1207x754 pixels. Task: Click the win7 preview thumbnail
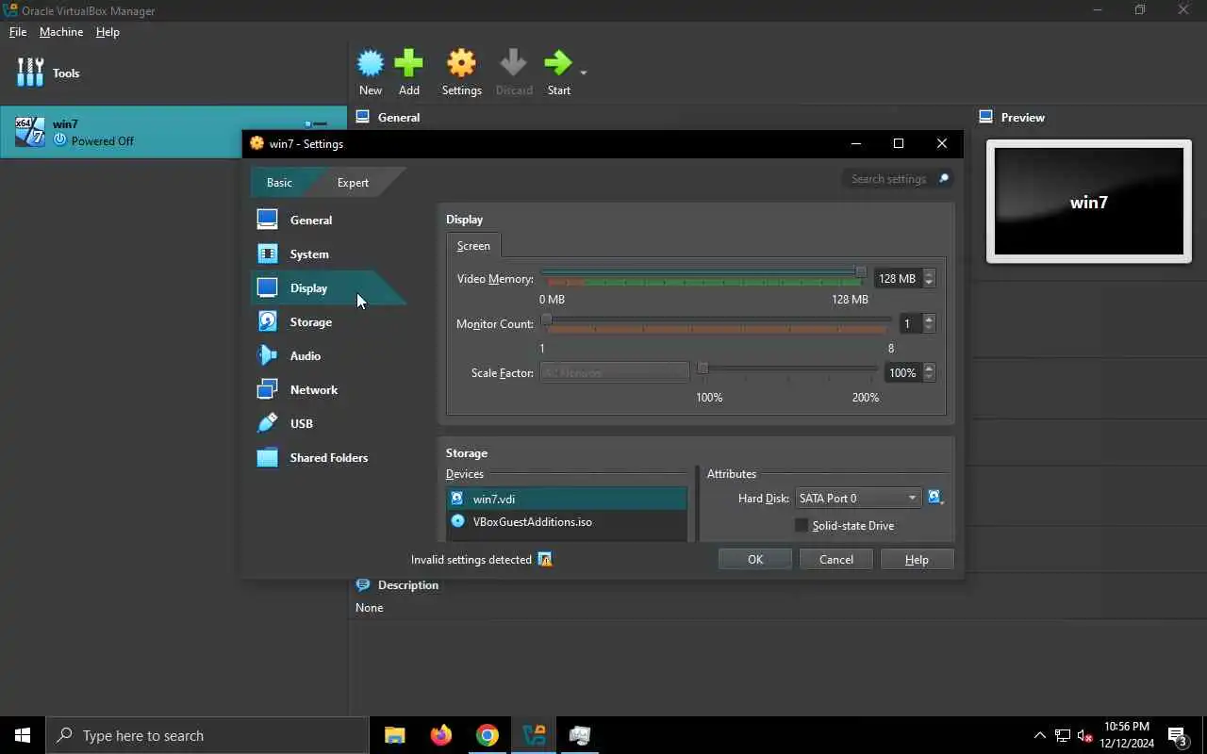(1089, 202)
